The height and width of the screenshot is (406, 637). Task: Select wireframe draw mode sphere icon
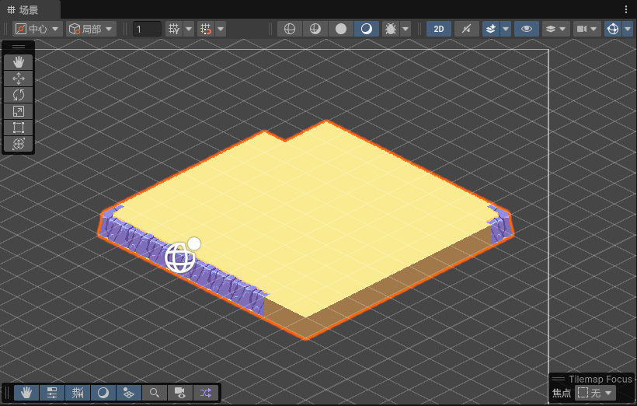[x=290, y=29]
